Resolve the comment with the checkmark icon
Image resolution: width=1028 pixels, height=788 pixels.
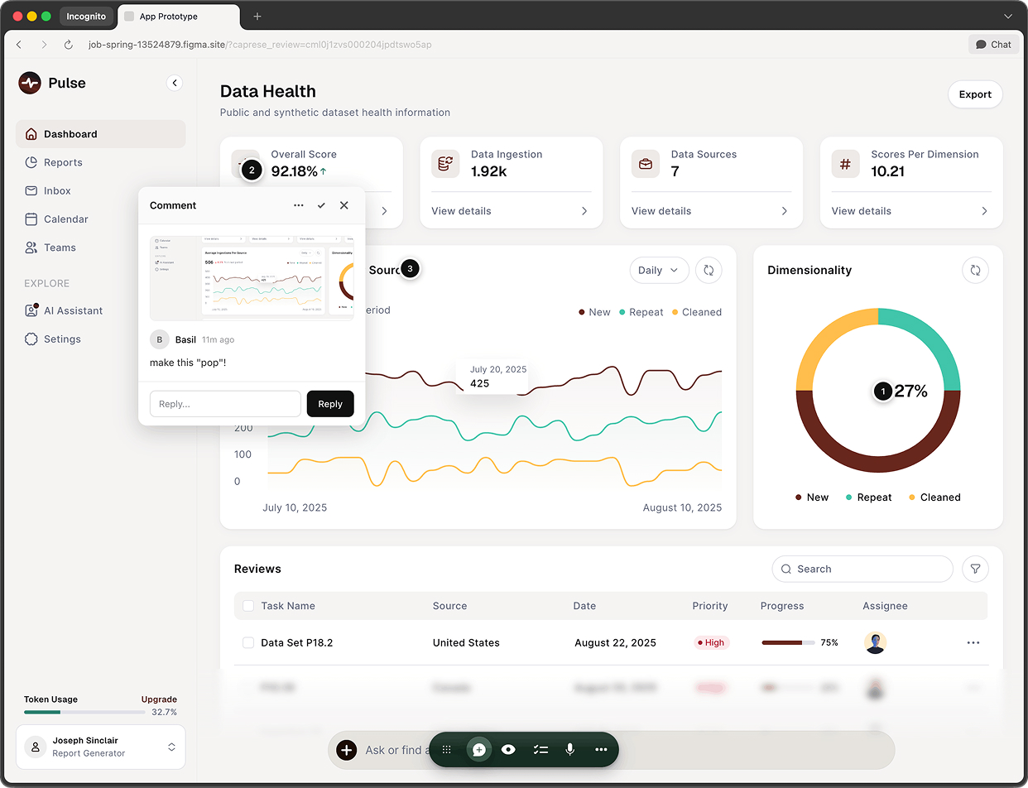point(321,205)
